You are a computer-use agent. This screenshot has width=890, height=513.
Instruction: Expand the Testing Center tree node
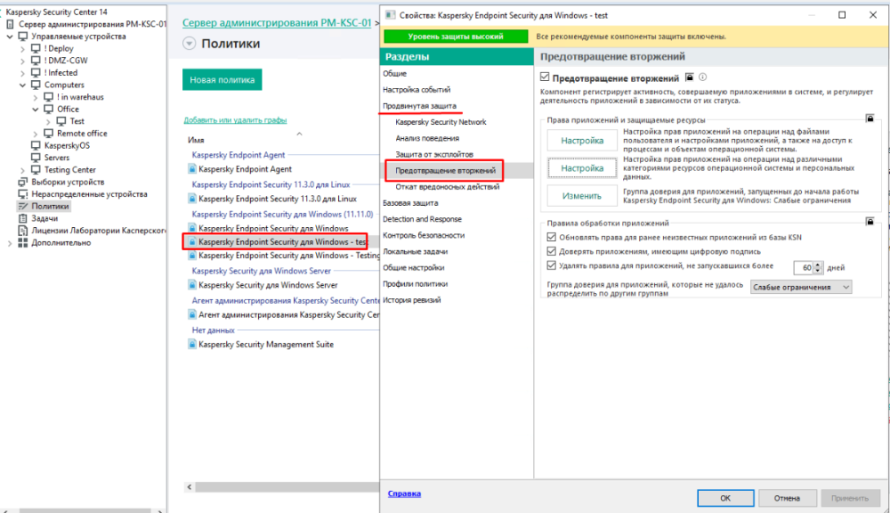click(23, 170)
